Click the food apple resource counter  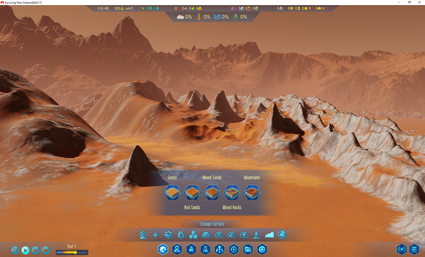(x=192, y=8)
